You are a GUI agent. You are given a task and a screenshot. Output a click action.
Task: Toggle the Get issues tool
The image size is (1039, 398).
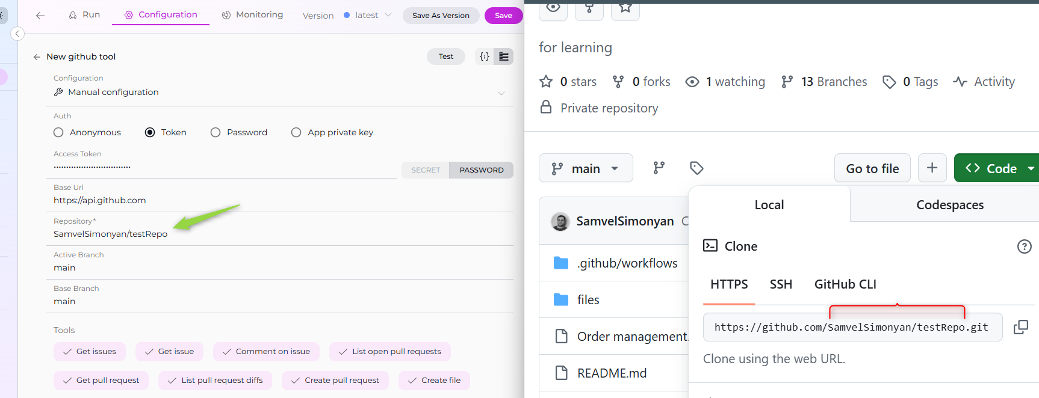90,352
